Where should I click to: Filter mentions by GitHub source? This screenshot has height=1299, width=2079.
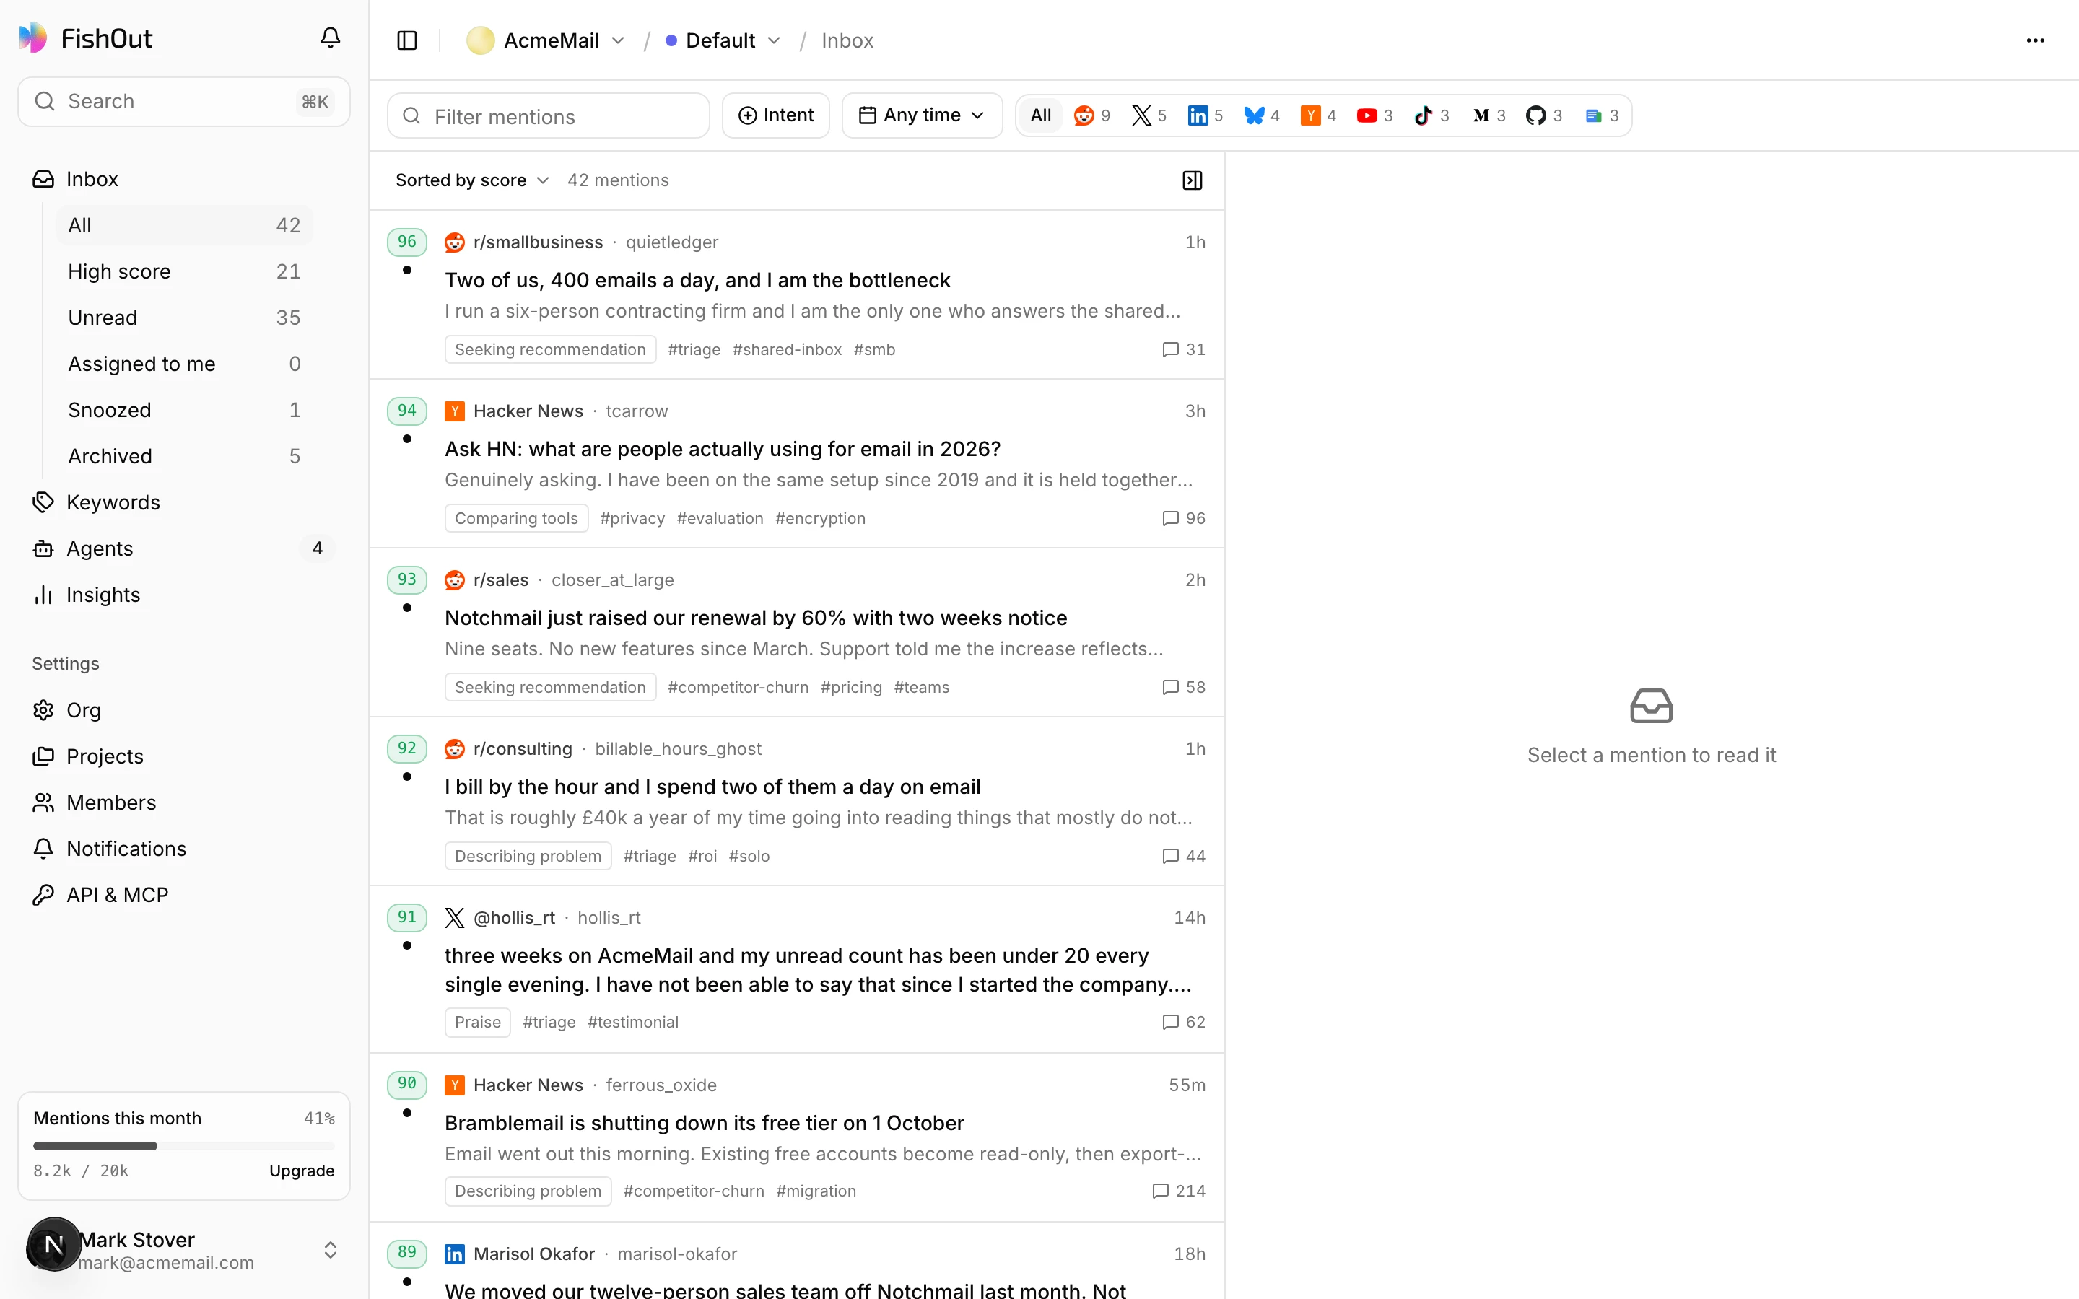pos(1544,115)
